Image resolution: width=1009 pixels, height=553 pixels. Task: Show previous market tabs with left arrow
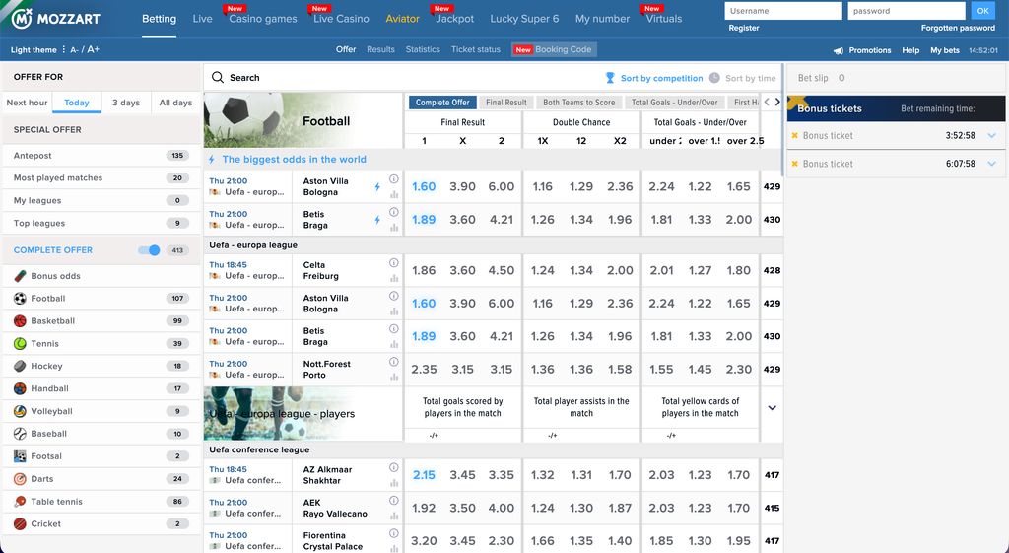(x=767, y=102)
